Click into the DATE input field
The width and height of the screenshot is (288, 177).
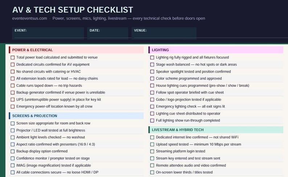click(x=108, y=33)
